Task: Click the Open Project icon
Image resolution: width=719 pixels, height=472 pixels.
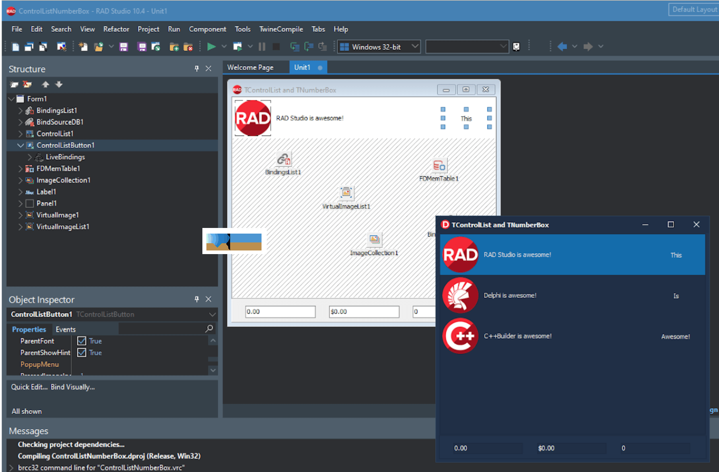Action: [x=156, y=47]
